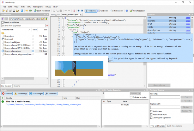The width and height of the screenshot is (194, 131).
Task: Open the JSON menu
Action: pos(23,7)
